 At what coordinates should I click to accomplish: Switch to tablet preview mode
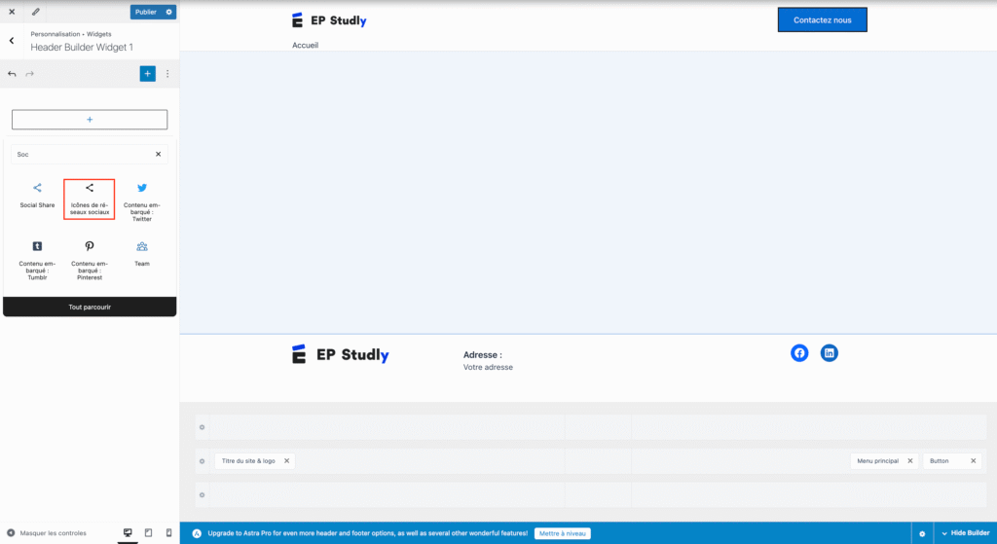click(148, 533)
